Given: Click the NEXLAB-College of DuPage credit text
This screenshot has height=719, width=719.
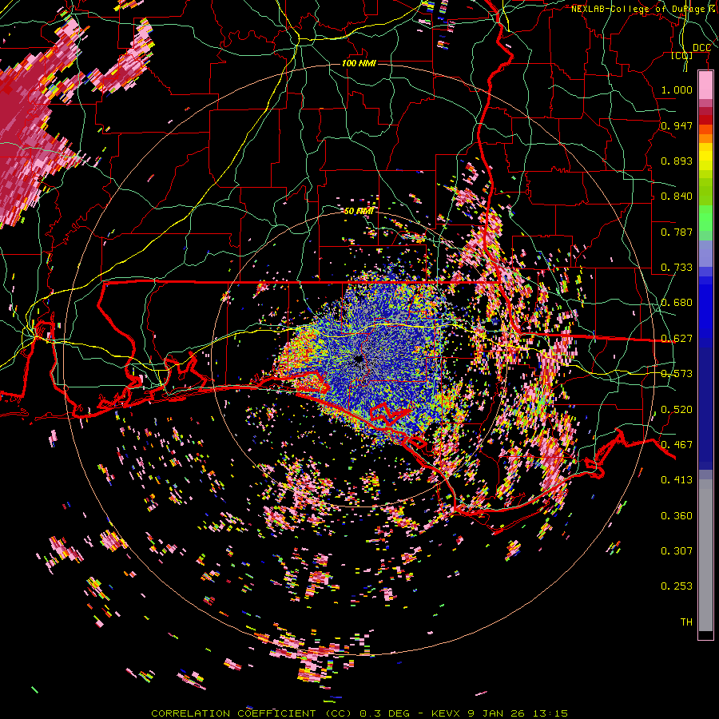Looking at the screenshot, I should tap(645, 9).
